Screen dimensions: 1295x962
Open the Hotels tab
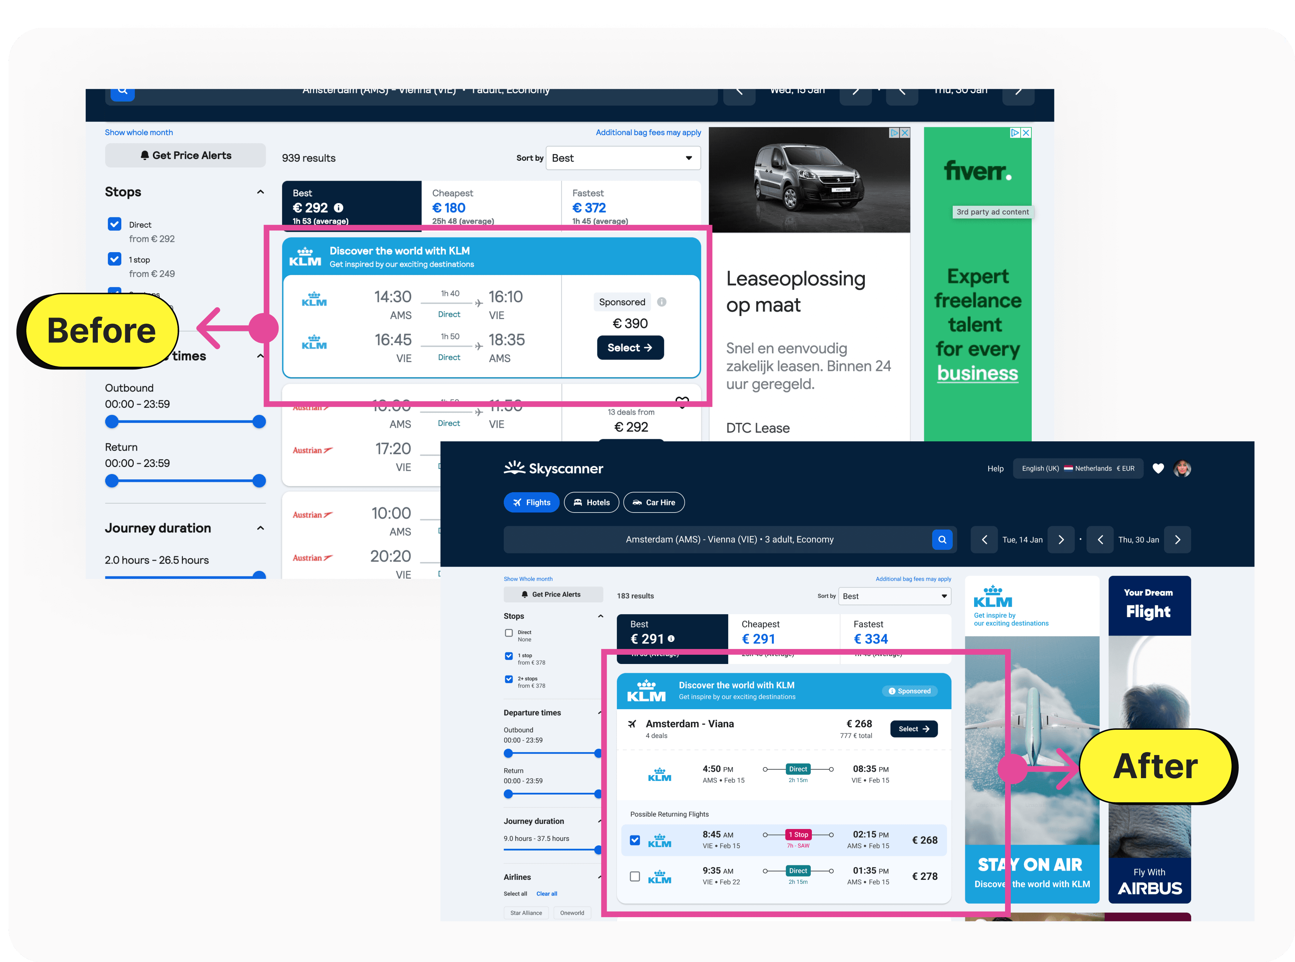[591, 503]
